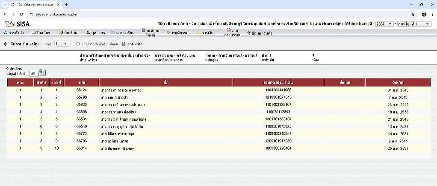Click the back arrow beside ใบรายชื่อ - ห้อง
Image resolution: width=437 pixels, height=186 pixels.
click(6, 44)
